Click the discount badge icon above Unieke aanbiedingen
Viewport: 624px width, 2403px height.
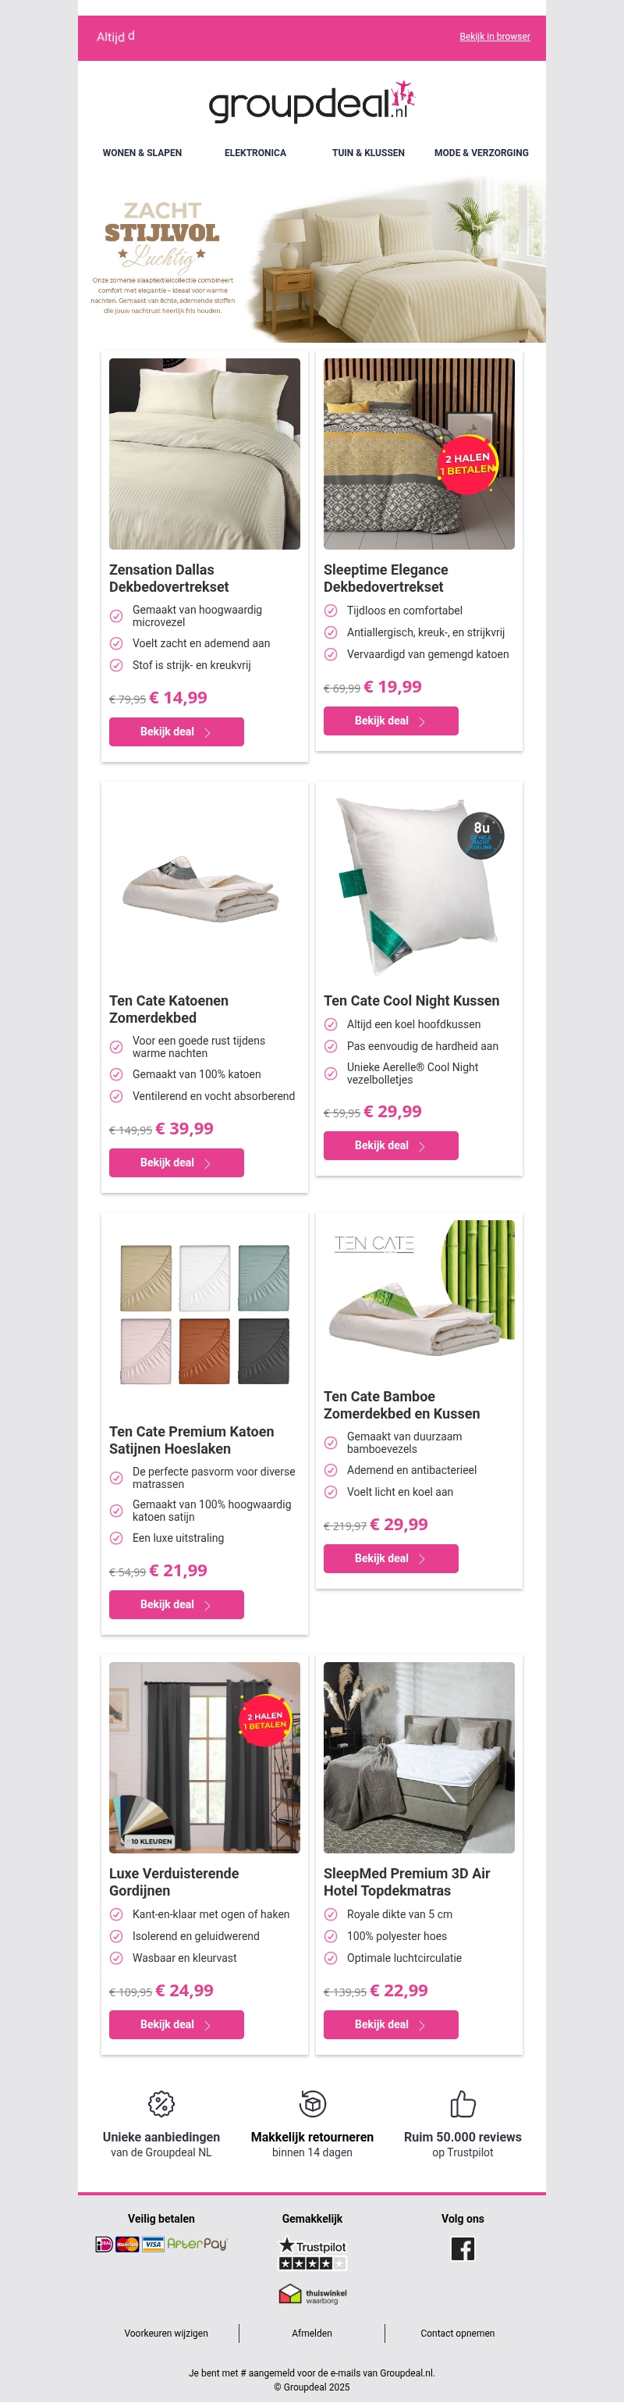pyautogui.click(x=161, y=2105)
